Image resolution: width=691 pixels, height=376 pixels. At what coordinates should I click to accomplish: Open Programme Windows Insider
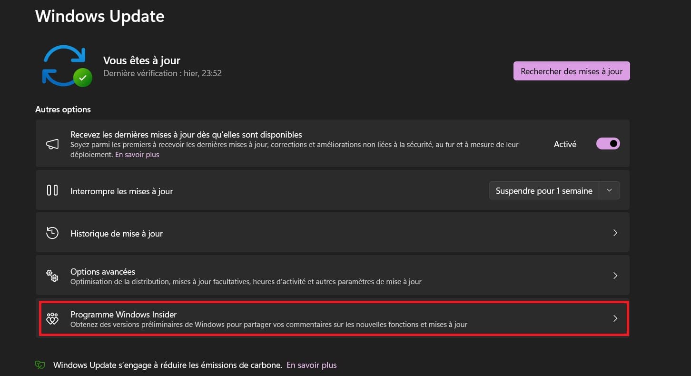coord(333,318)
